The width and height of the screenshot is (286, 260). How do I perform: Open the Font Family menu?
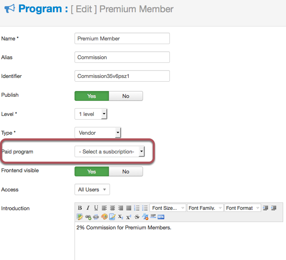[205, 208]
